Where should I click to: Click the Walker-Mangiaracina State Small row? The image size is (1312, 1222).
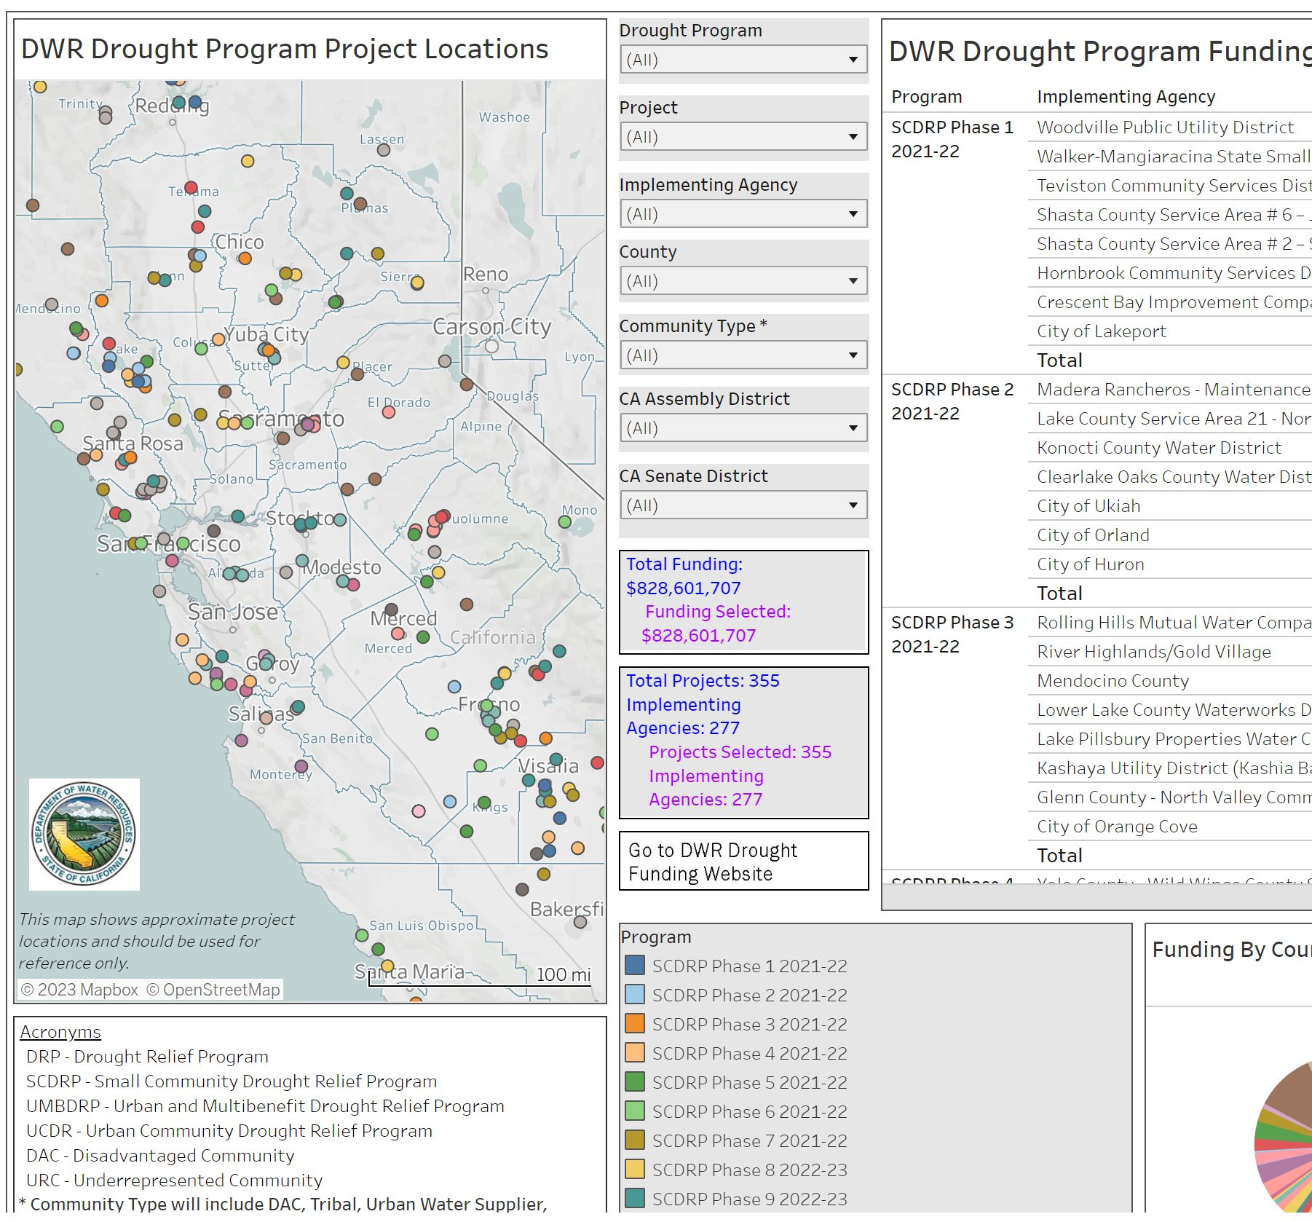pos(1170,157)
